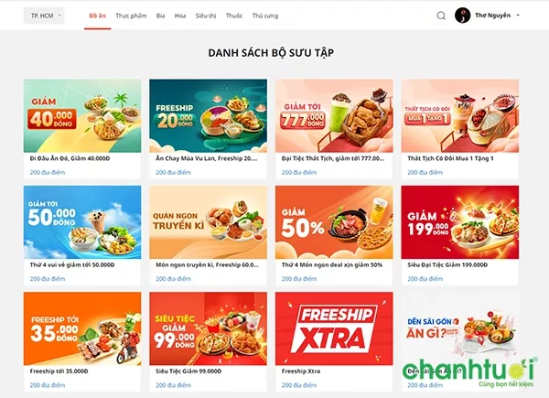Go to the Bia tab
Viewport: 549px width, 398px height.
pyautogui.click(x=160, y=16)
